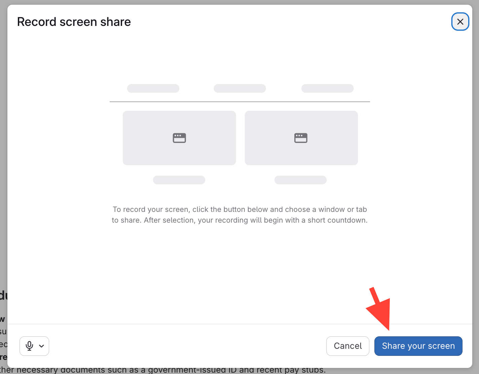
Task: Close the Record screen share dialog
Action: (x=460, y=22)
